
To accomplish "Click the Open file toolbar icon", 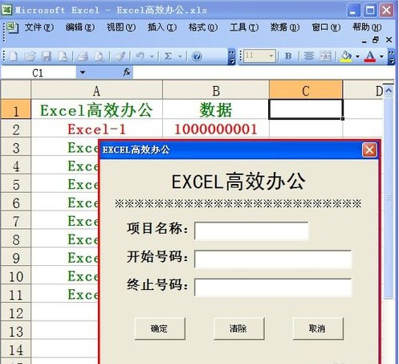I will pos(30,56).
